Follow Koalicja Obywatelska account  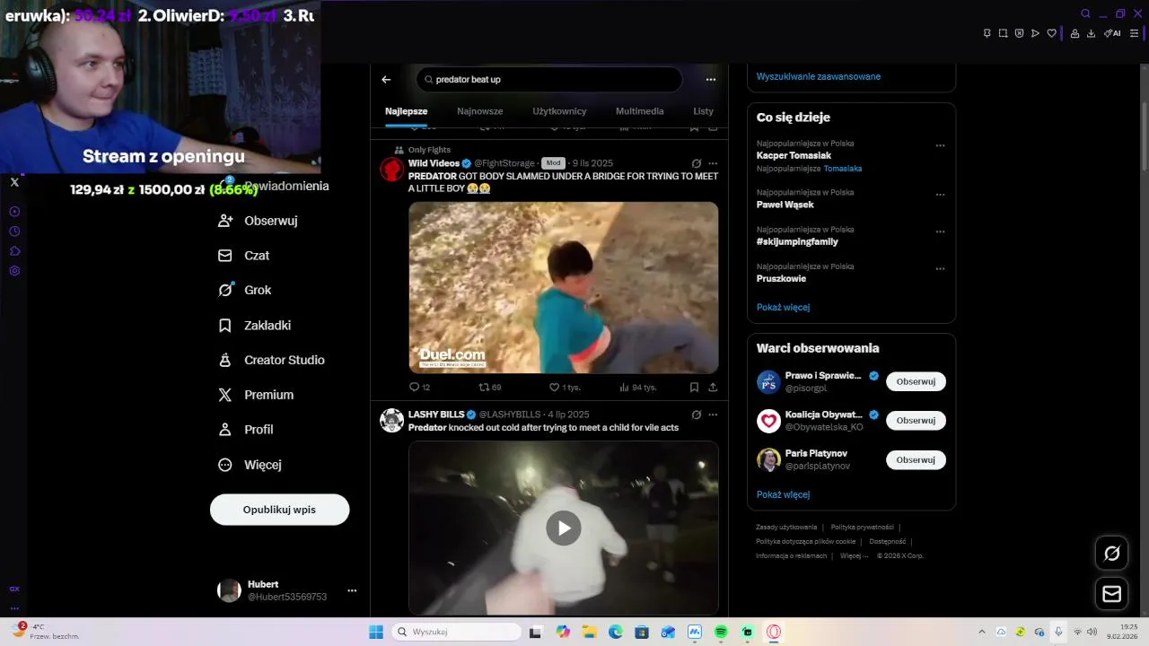pyautogui.click(x=916, y=420)
